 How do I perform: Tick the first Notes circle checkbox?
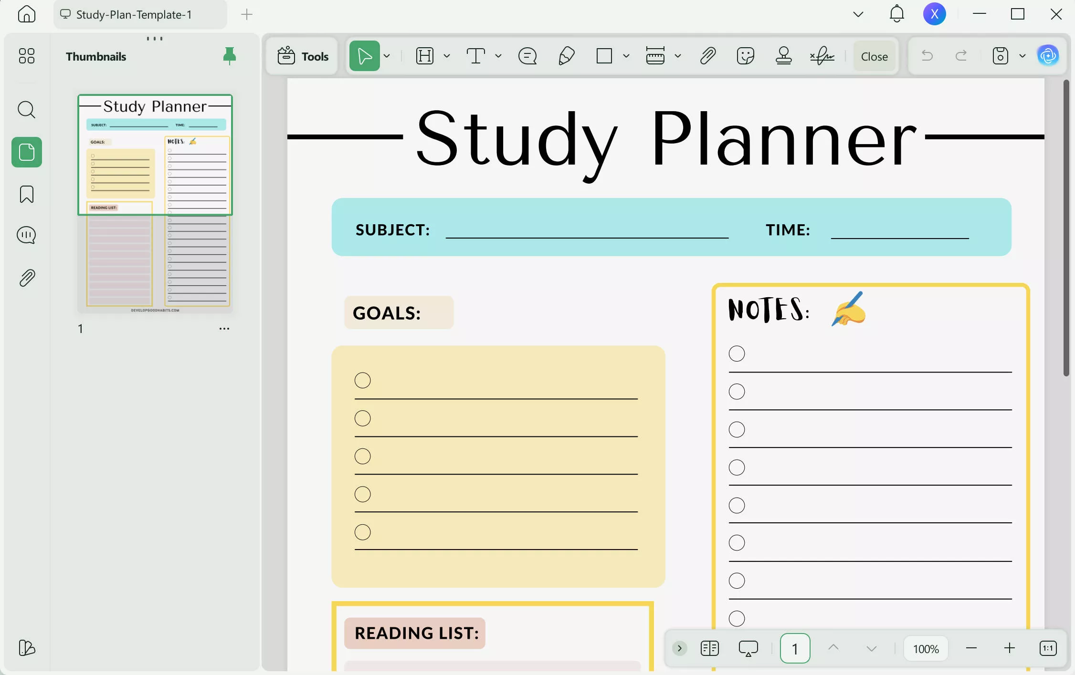[737, 353]
